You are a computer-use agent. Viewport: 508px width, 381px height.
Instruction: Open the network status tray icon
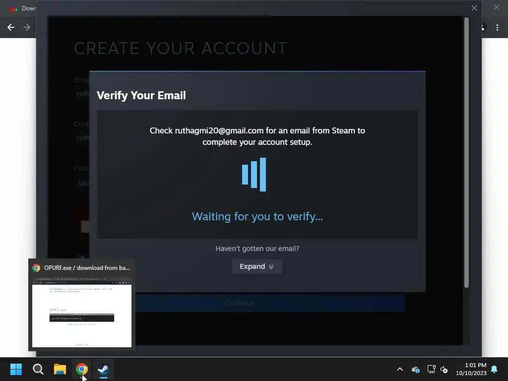(431, 369)
